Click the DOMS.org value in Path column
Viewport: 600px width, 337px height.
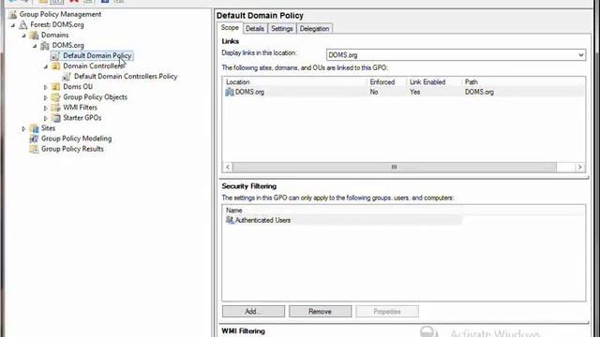click(479, 92)
